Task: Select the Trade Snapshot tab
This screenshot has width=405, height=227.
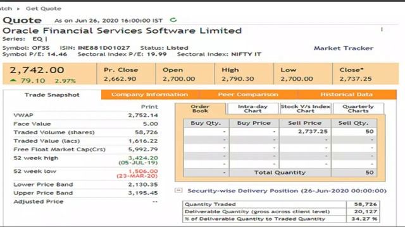Action: pyautogui.click(x=52, y=95)
